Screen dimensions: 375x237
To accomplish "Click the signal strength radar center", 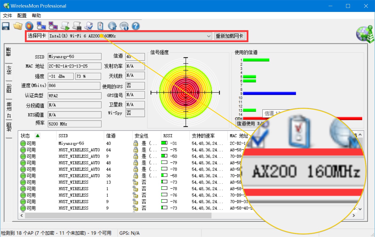I will point(186,93).
